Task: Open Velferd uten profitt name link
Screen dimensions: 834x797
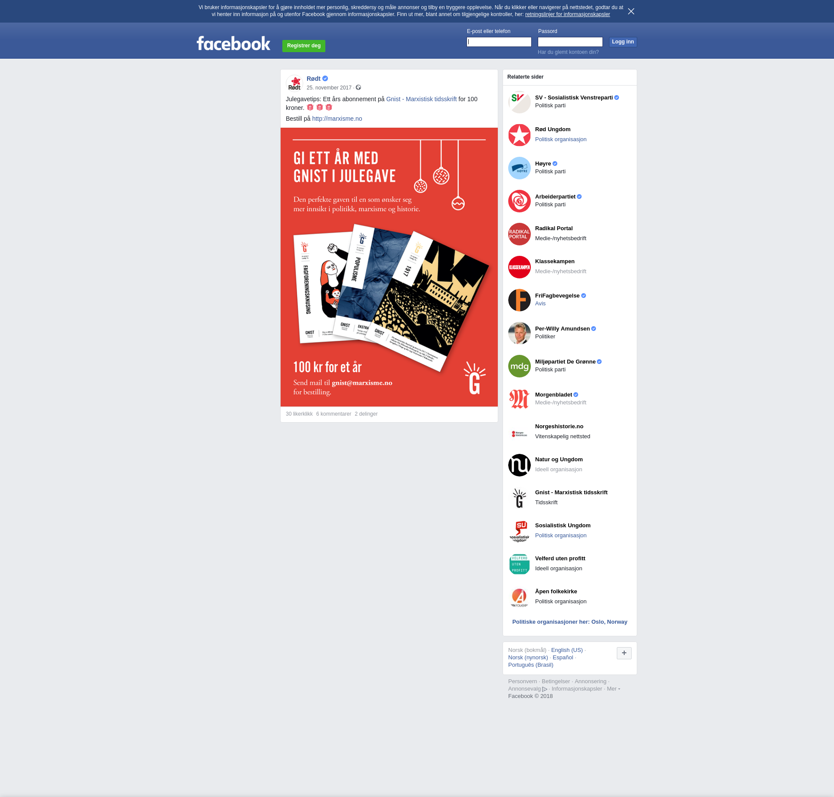Action: (x=560, y=559)
